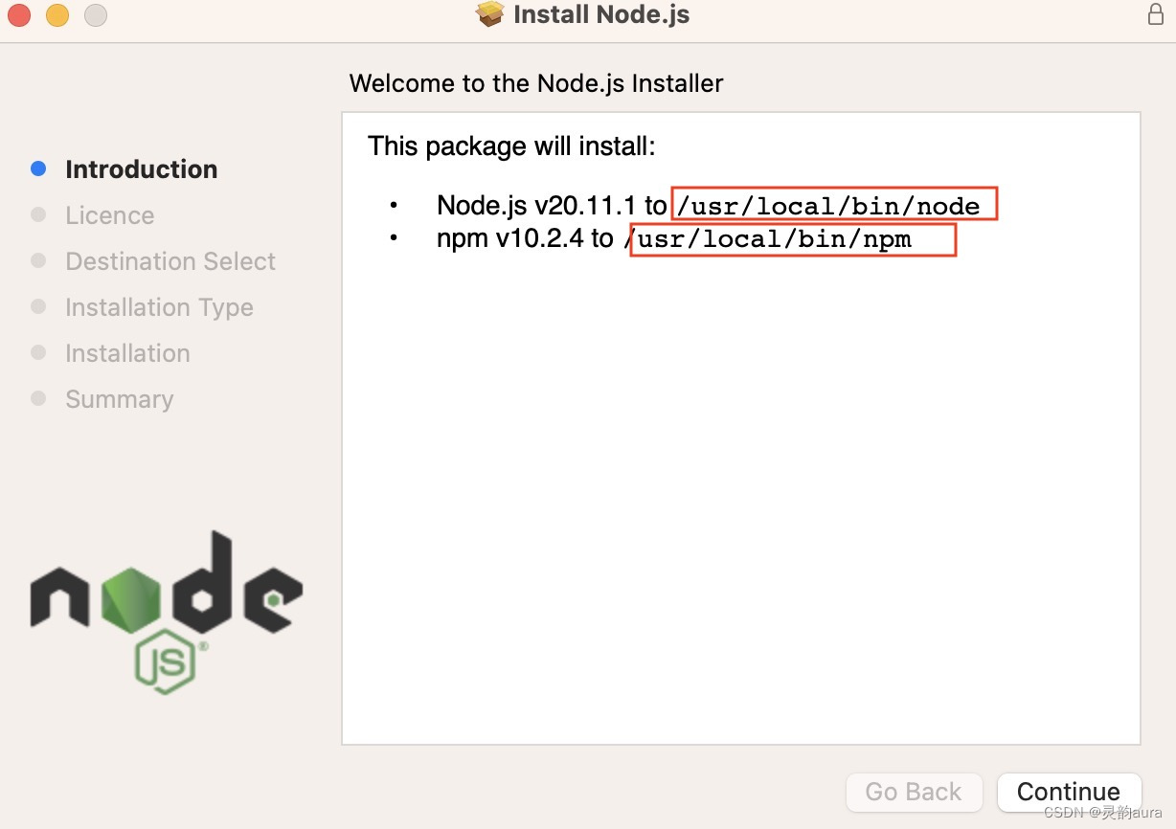Image resolution: width=1176 pixels, height=829 pixels.
Task: Close the installer with red window button
Action: pos(19,14)
